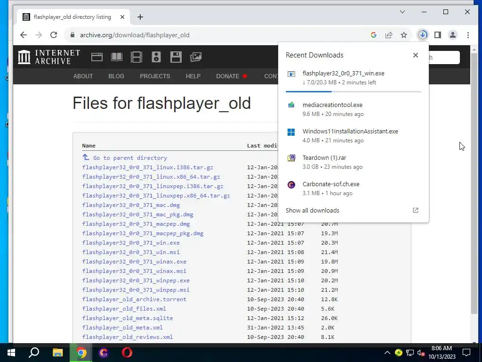Click the Carbonate-sof.ch.exe file icon
The image size is (482, 362).
(291, 184)
